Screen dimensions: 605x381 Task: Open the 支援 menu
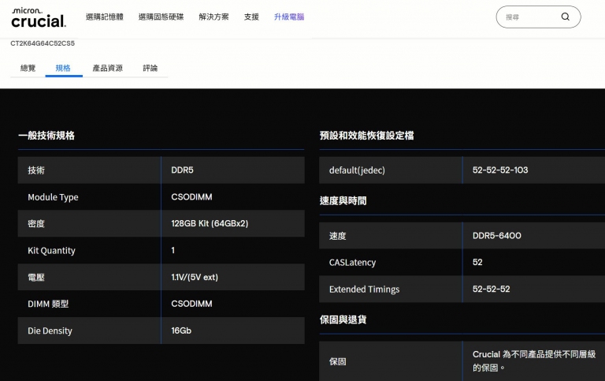[x=251, y=17]
